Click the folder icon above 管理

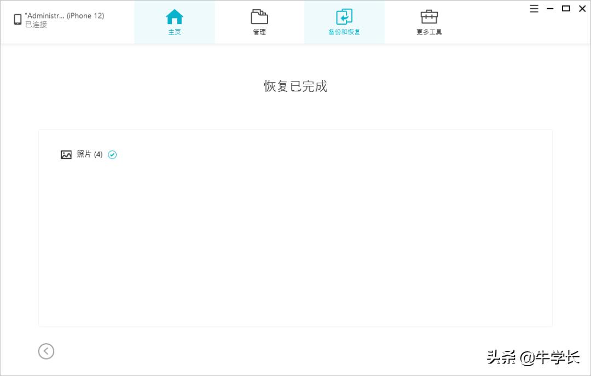point(259,18)
